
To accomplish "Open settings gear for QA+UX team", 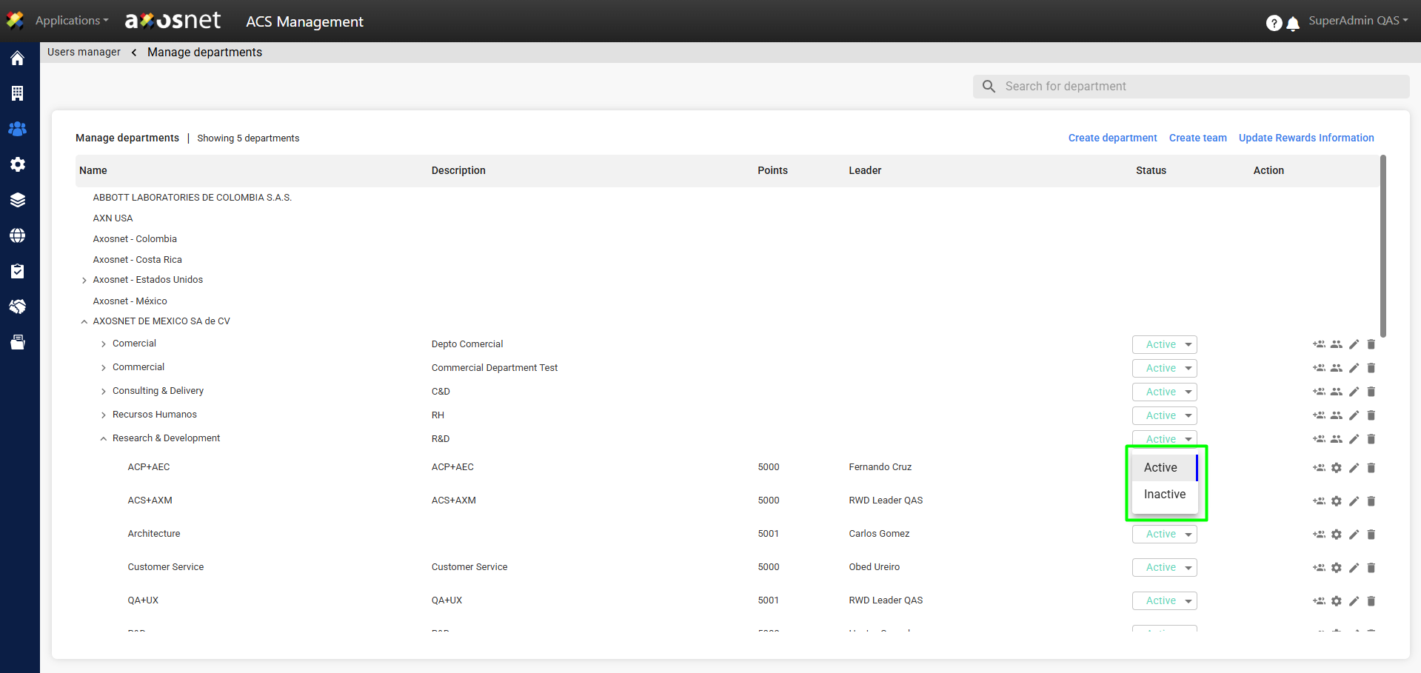I will [x=1336, y=601].
